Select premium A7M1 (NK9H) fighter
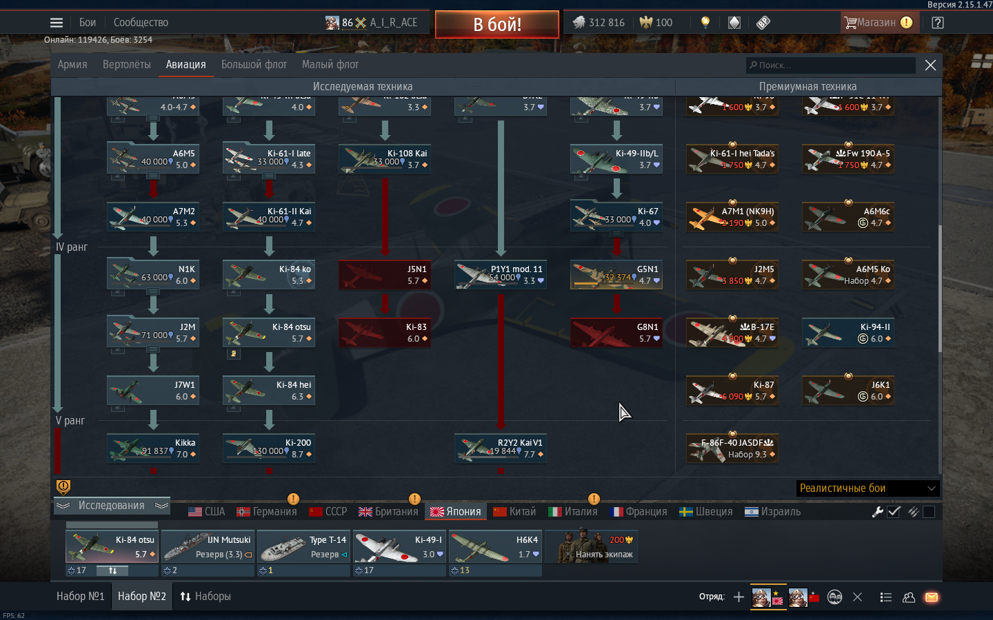The height and width of the screenshot is (620, 993). pos(732,216)
